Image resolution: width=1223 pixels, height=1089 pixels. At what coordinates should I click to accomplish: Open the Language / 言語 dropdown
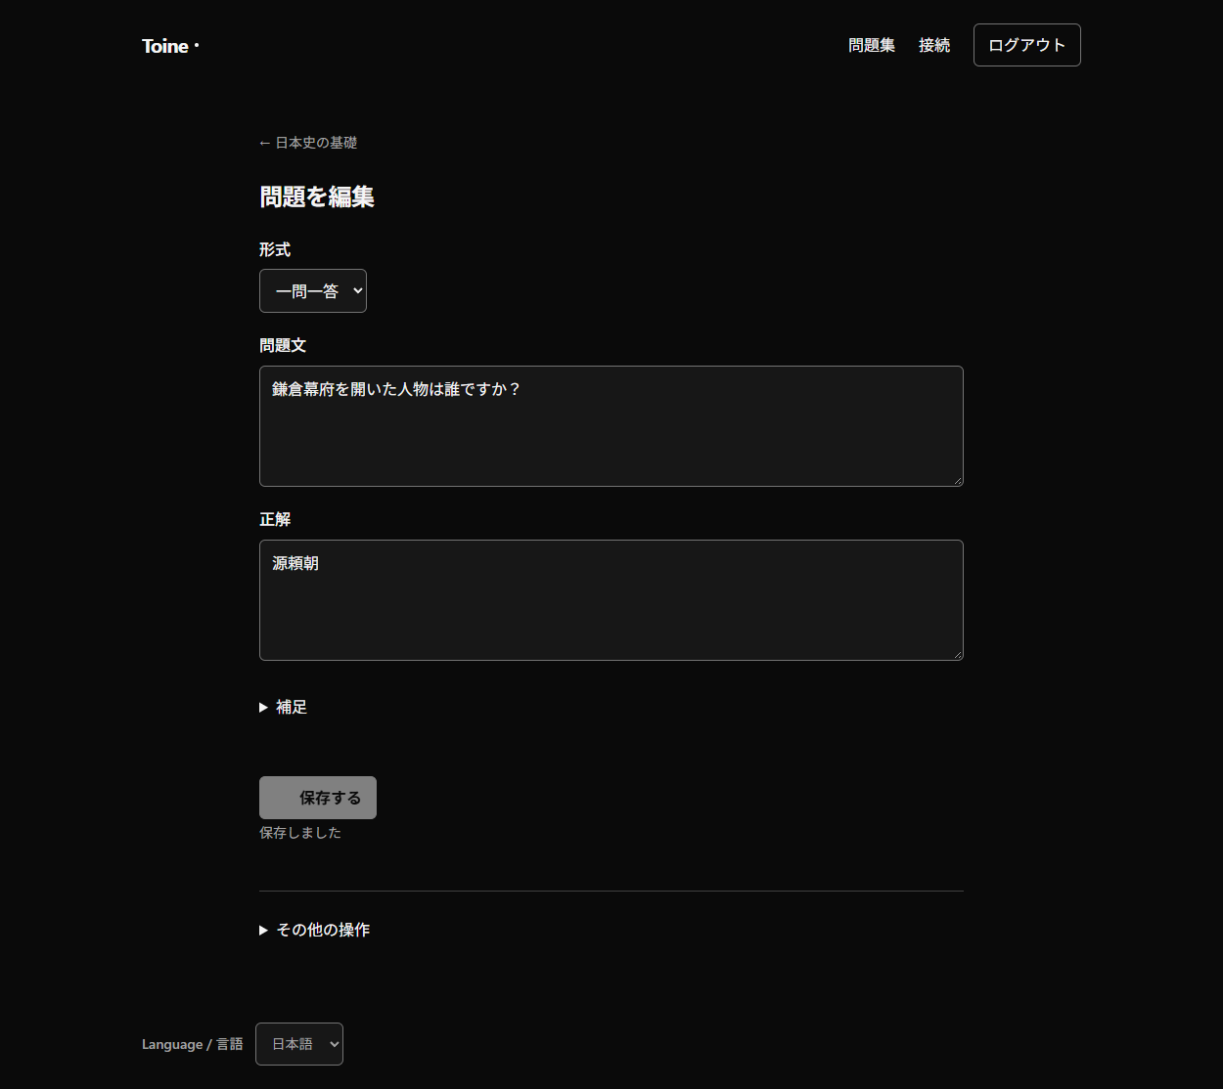pyautogui.click(x=299, y=1044)
